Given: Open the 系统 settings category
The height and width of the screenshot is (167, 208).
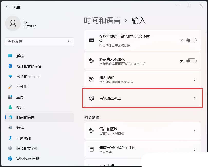Looking at the screenshot, I should [x=20, y=56].
